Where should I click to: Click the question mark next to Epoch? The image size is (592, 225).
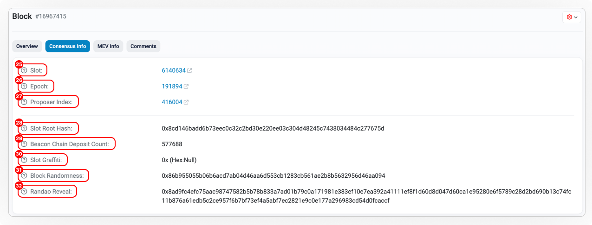[x=24, y=87]
